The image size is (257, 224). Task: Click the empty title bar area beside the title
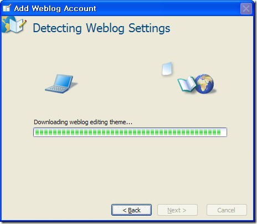coord(168,8)
